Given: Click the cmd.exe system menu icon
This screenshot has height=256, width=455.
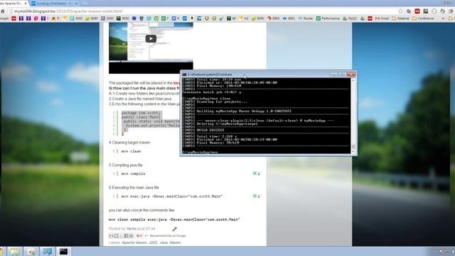Looking at the screenshot, I should pos(184,75).
